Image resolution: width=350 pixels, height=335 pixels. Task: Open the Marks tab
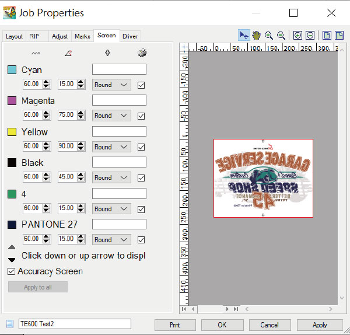[x=82, y=36]
